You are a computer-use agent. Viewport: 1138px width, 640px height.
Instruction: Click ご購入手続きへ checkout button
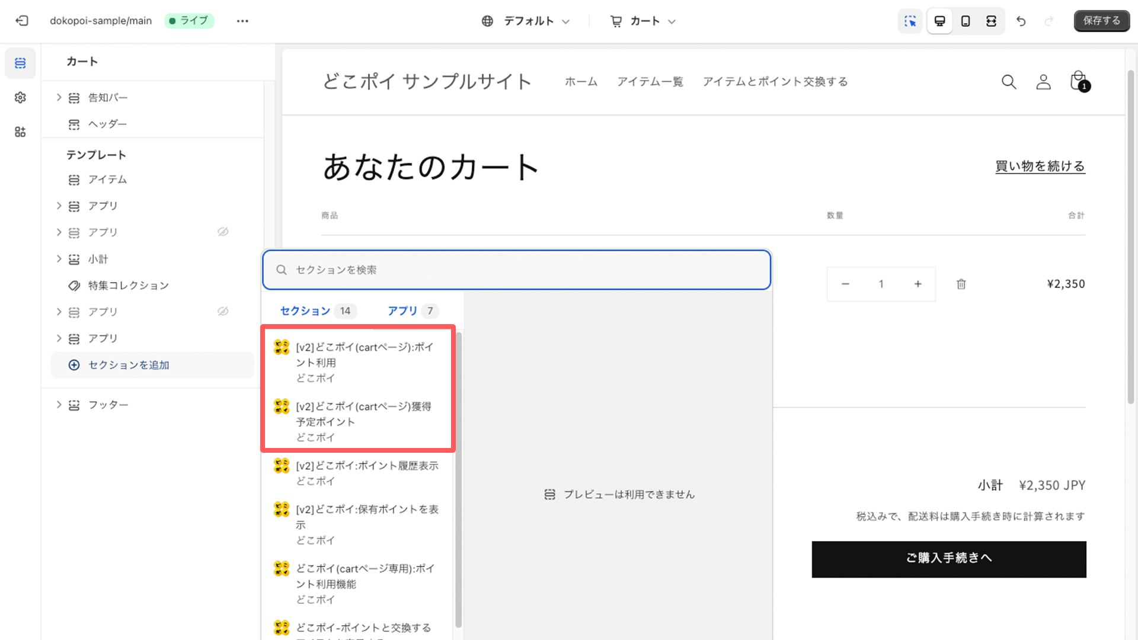click(949, 559)
